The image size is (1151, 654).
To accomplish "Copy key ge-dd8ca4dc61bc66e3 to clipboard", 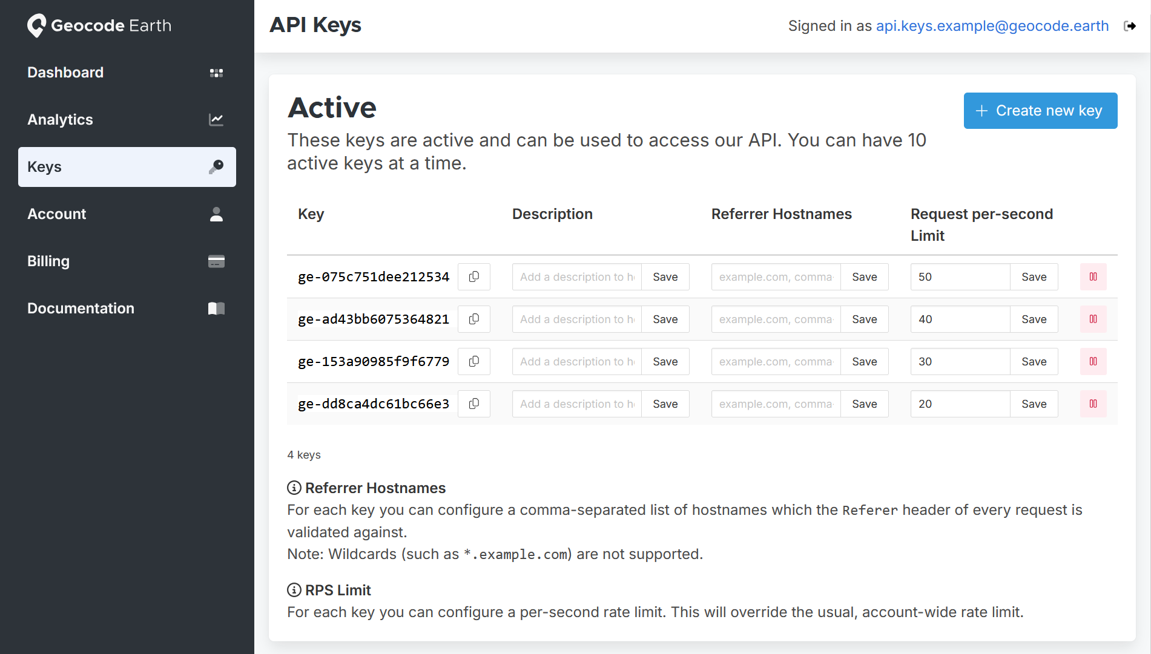I will [x=473, y=404].
